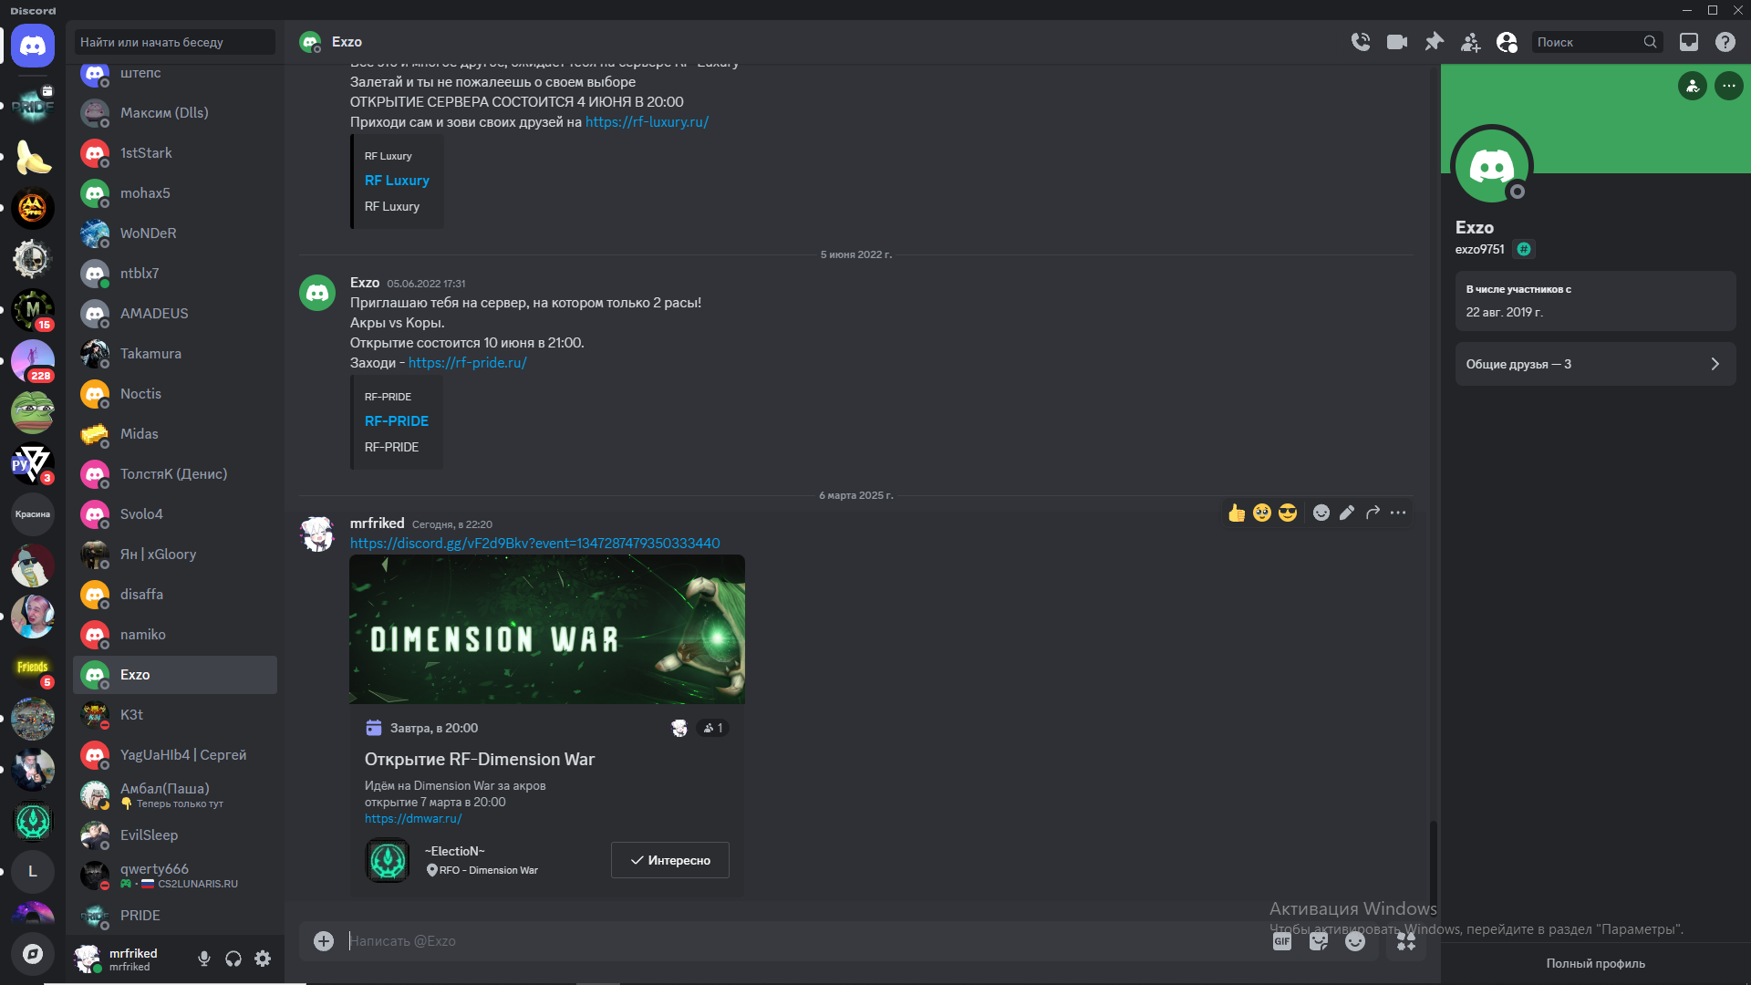This screenshot has height=985, width=1751.
Task: Toggle microphone mute
Action: tap(204, 959)
